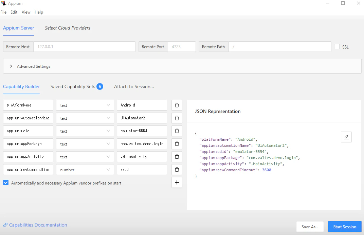The image size is (364, 235).
Task: Close the Appium window
Action: pos(359,3)
